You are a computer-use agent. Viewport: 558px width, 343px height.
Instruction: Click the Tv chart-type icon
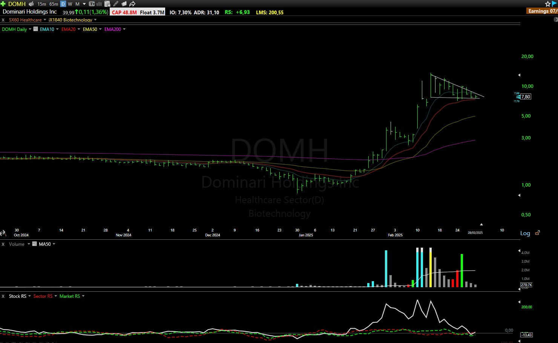(92, 4)
